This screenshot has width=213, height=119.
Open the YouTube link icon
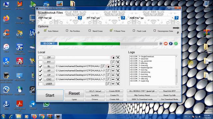pyautogui.click(x=166, y=44)
